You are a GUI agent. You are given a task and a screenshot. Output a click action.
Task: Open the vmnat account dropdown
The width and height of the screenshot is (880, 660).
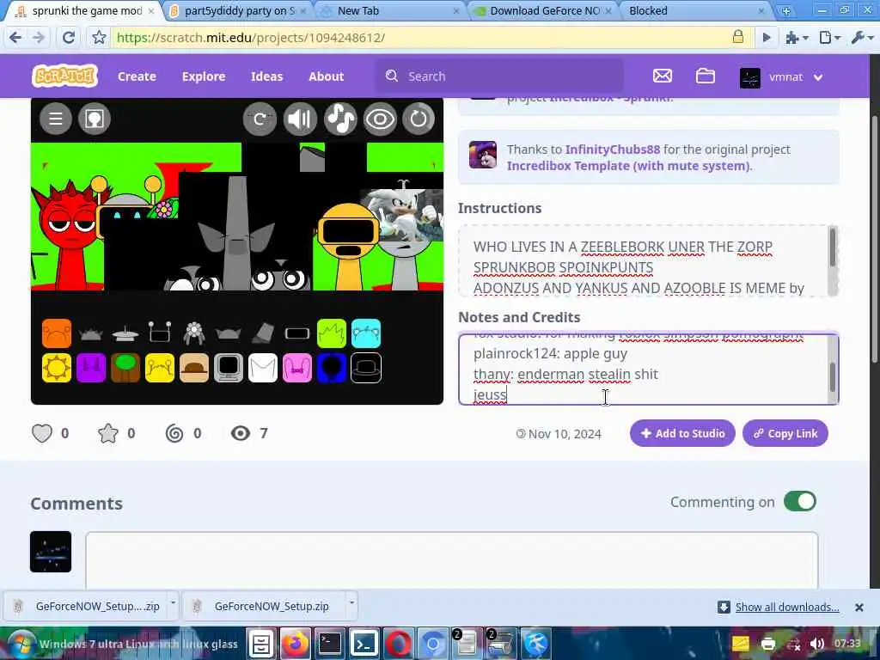(x=782, y=76)
